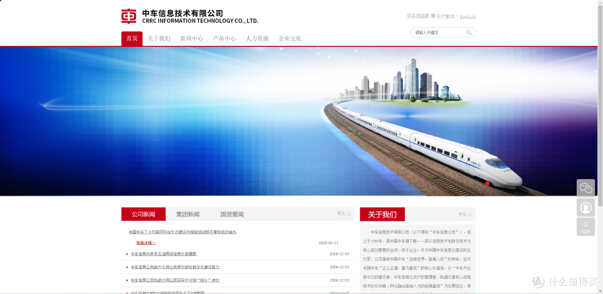Open the 新闻中心 nav item
This screenshot has width=603, height=294.
pyautogui.click(x=192, y=38)
